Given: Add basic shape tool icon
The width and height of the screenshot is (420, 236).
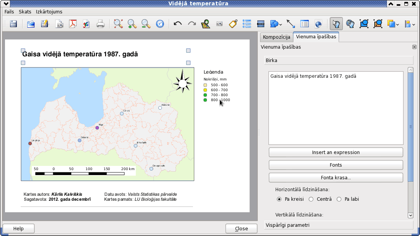Looking at the screenshot, I should (274, 24).
